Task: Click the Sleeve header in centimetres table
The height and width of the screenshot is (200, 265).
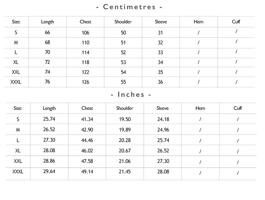Action: tap(161, 22)
